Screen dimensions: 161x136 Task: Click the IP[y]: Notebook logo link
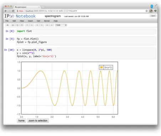pyautogui.click(x=20, y=16)
